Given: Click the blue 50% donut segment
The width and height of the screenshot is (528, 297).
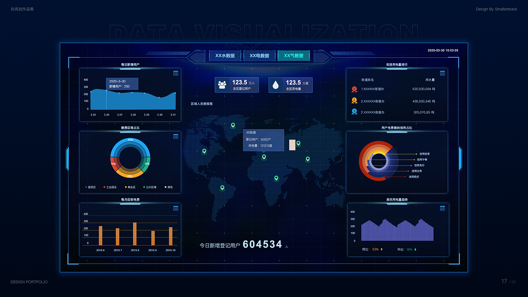Looking at the screenshot, I should coord(130,143).
